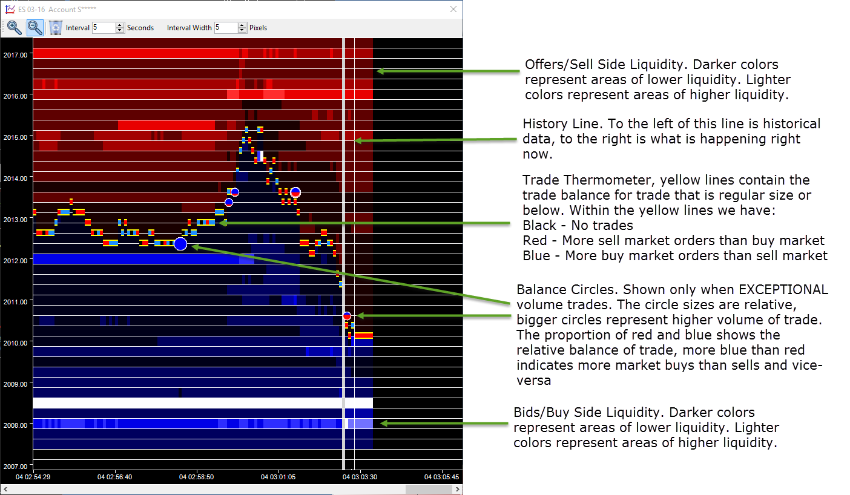Image resolution: width=850 pixels, height=495 pixels.
Task: Click the horizontal scrollbar right arrow
Action: point(457,489)
